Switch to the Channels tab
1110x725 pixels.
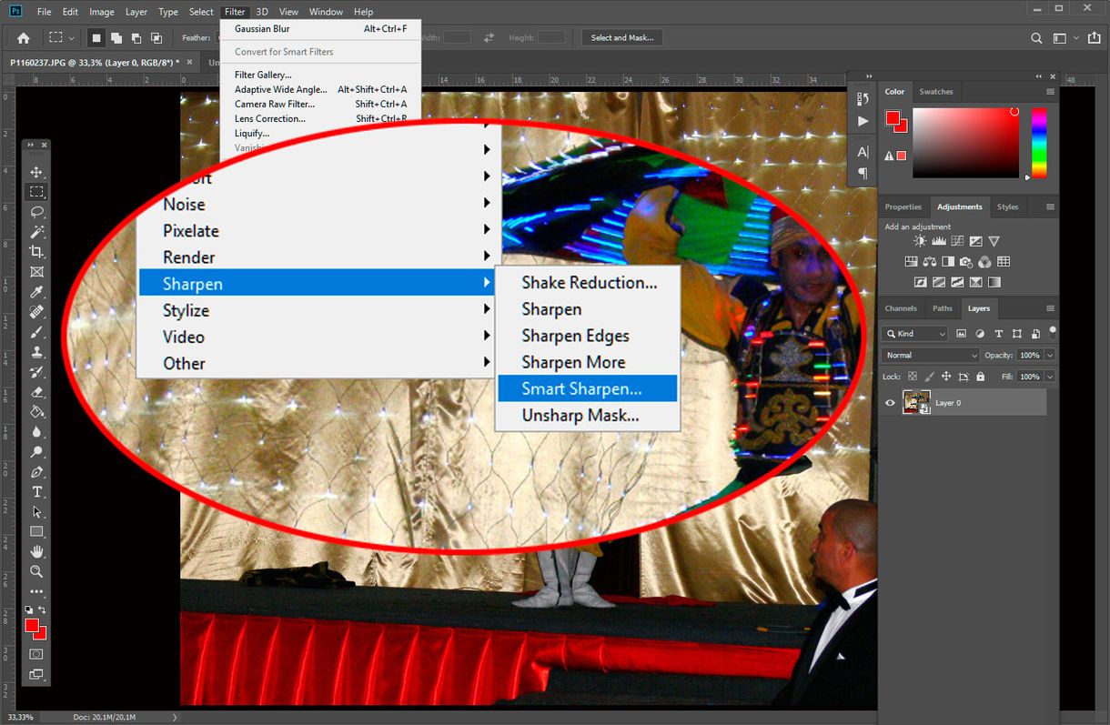[x=901, y=307]
